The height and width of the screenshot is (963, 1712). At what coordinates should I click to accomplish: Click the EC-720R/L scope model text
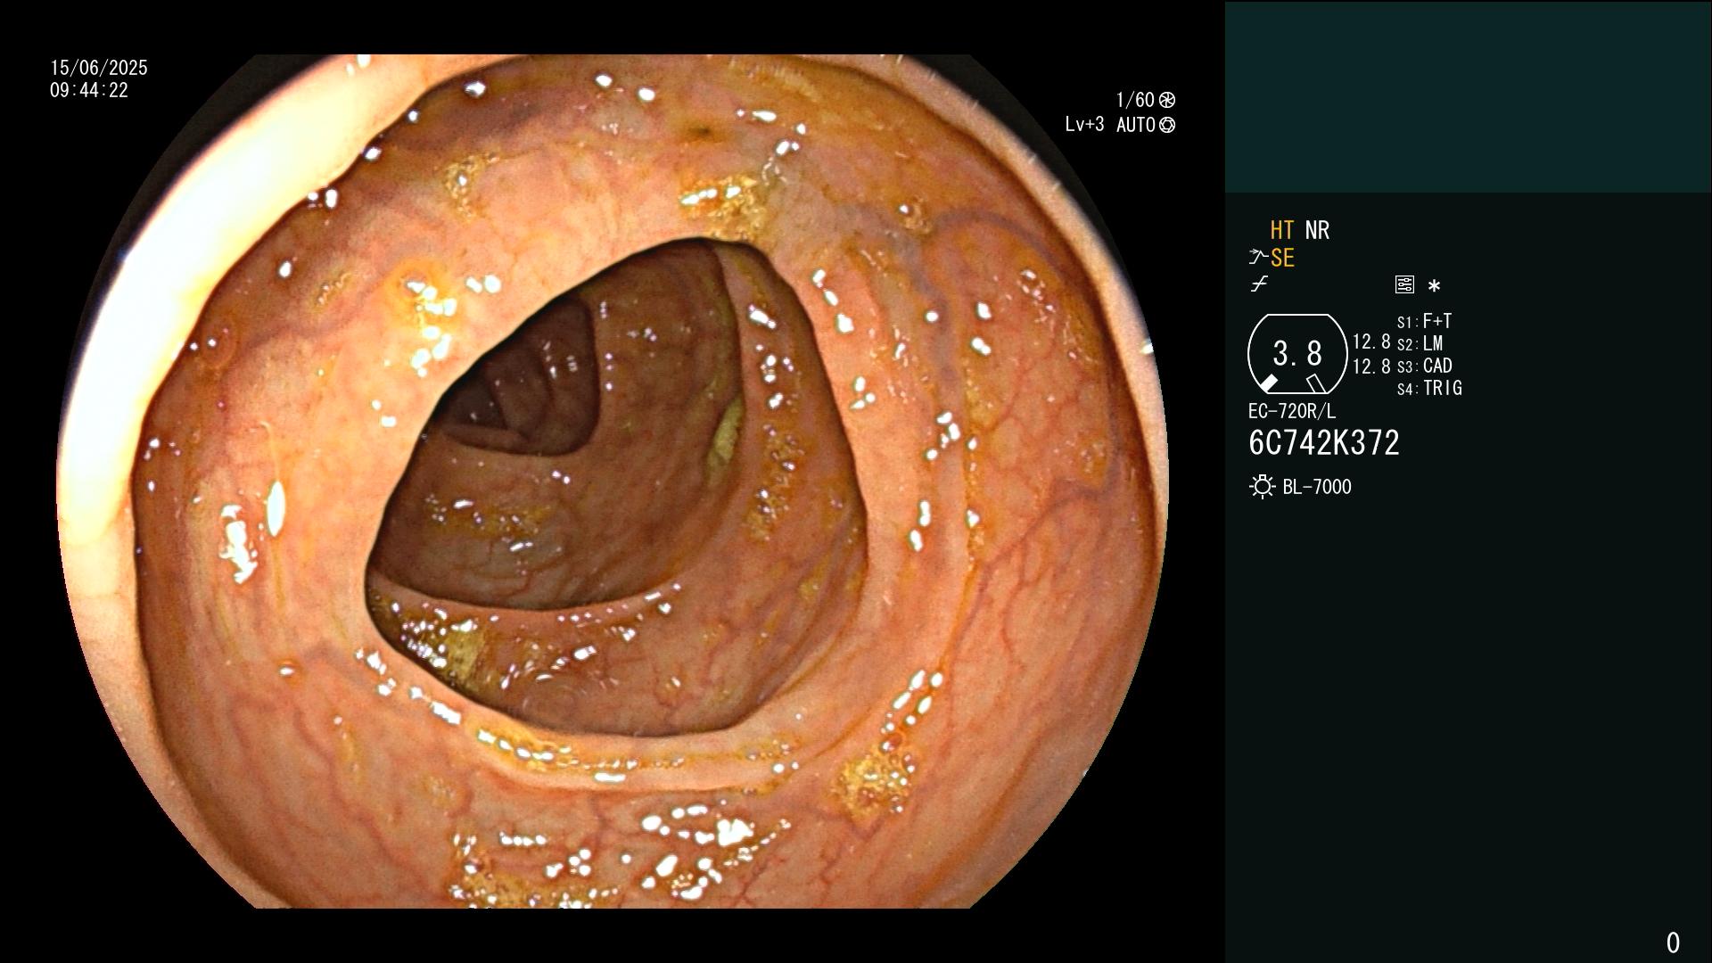(1292, 411)
